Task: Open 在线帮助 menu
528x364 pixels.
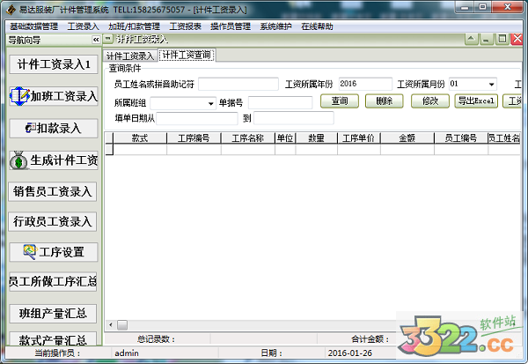Action: pos(317,26)
